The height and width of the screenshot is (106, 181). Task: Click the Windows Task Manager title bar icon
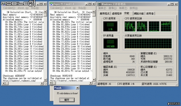(99, 4)
